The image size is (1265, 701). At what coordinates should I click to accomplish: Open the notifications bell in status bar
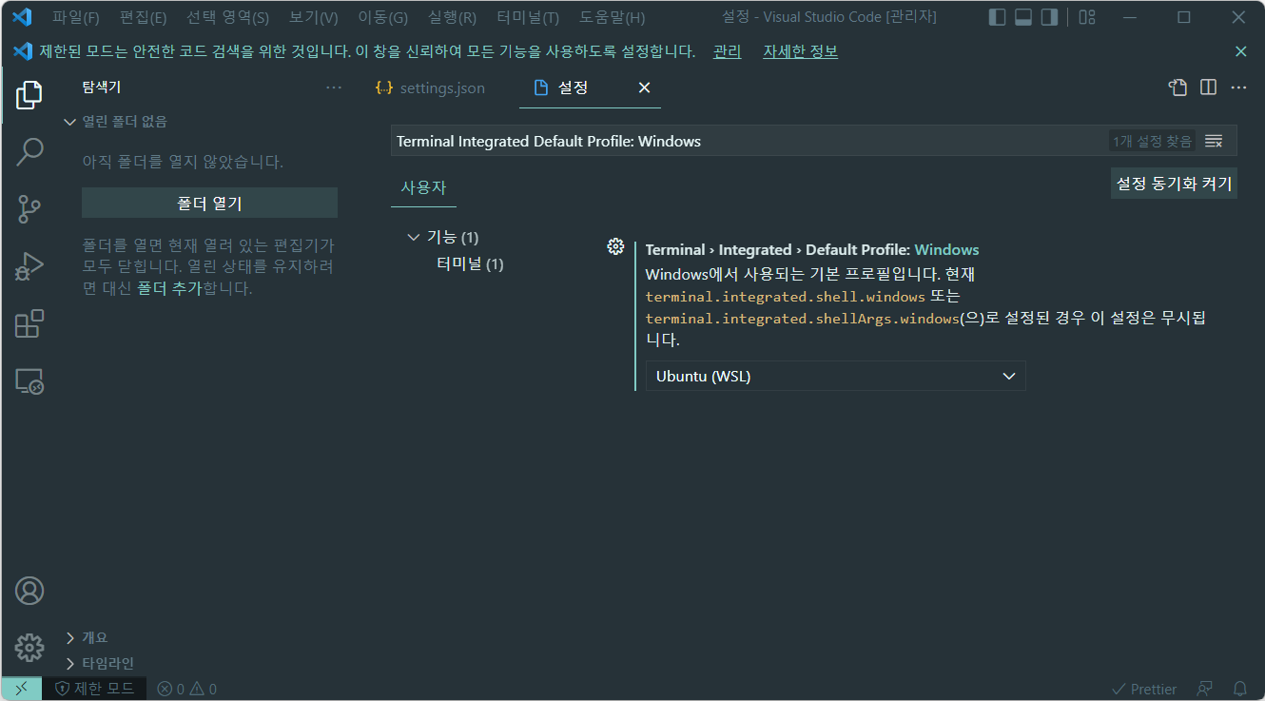click(1240, 689)
